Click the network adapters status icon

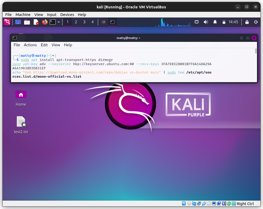(199, 204)
